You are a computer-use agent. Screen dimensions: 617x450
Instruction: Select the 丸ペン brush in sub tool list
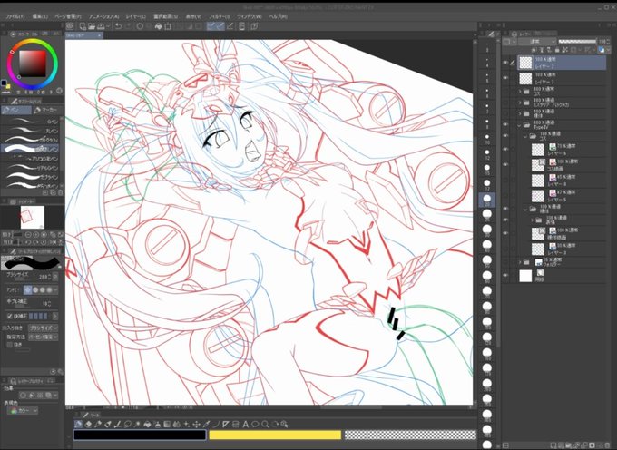(x=31, y=131)
